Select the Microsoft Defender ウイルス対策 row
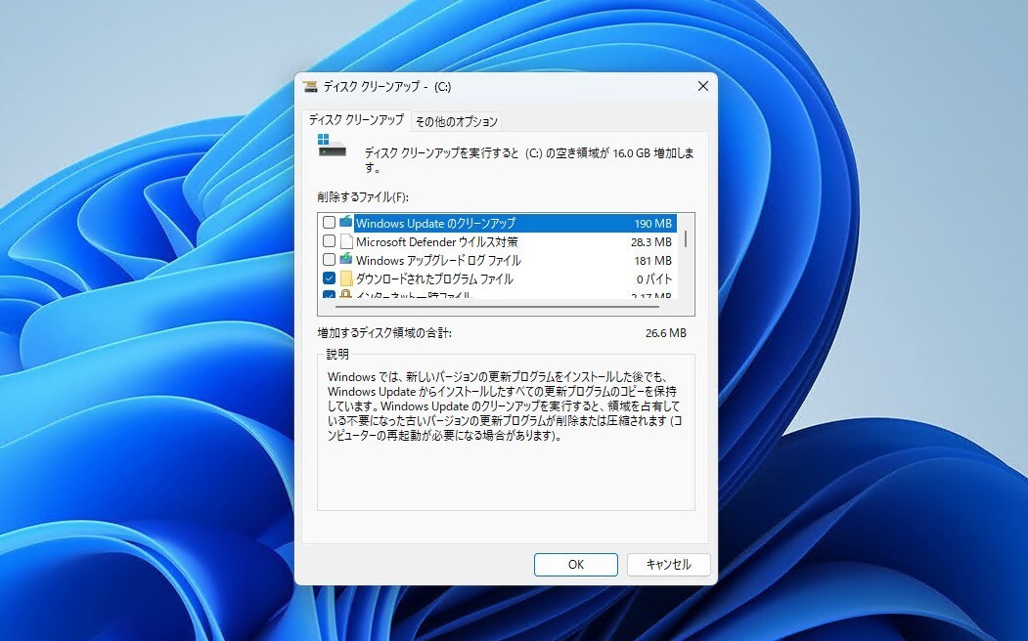This screenshot has width=1028, height=641. (499, 241)
